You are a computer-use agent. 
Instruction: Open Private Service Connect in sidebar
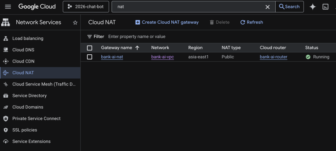(x=40, y=119)
